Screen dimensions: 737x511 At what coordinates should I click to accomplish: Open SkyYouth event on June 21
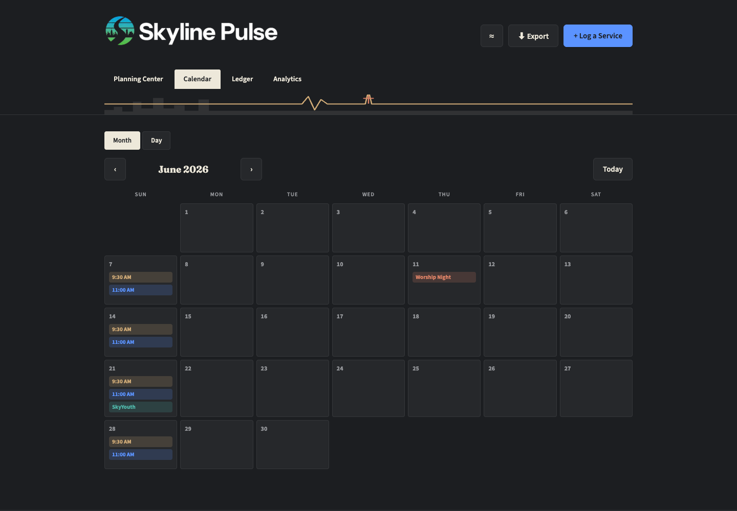141,407
